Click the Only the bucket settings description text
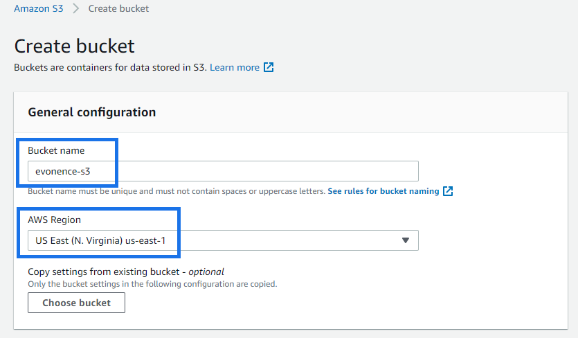The height and width of the screenshot is (338, 578). [152, 284]
